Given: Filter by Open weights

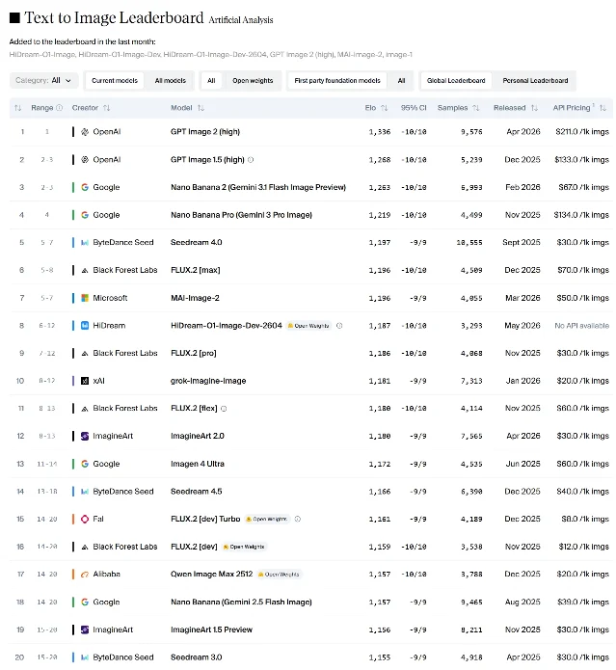Looking at the screenshot, I should pos(253,81).
